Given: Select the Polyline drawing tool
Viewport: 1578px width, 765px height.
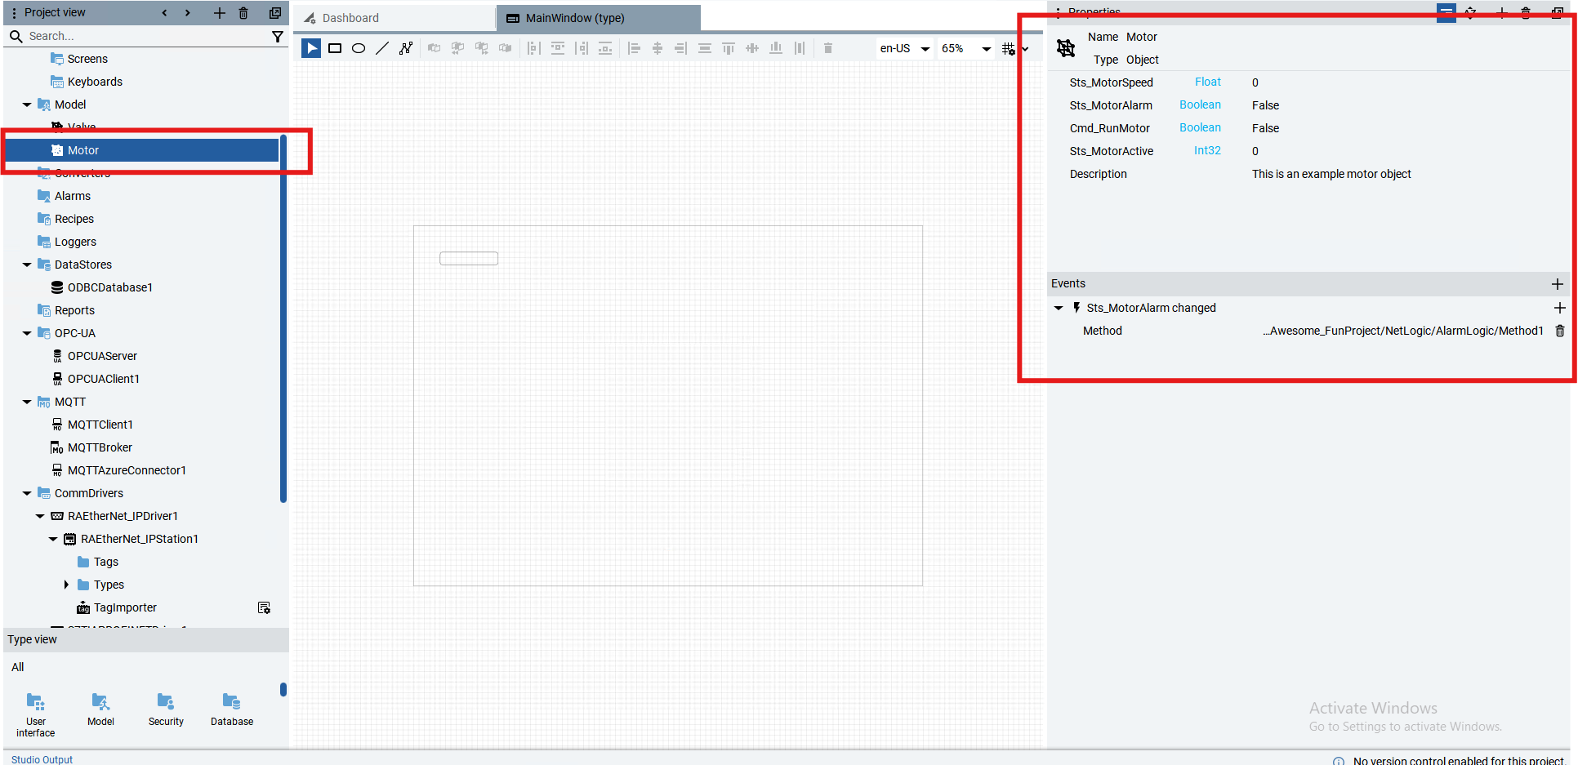Looking at the screenshot, I should 406,48.
